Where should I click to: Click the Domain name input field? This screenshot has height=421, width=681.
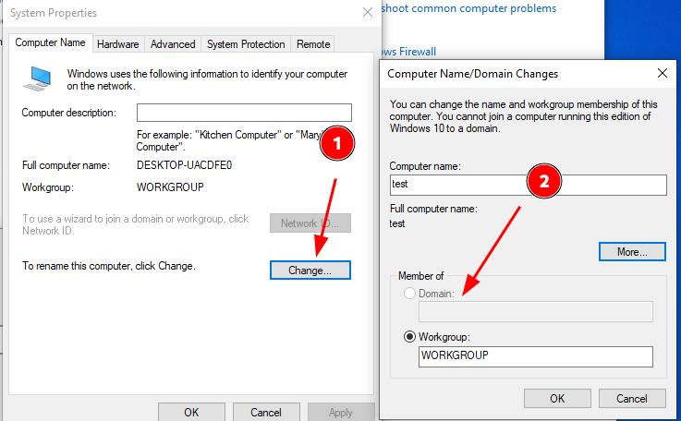(x=536, y=312)
